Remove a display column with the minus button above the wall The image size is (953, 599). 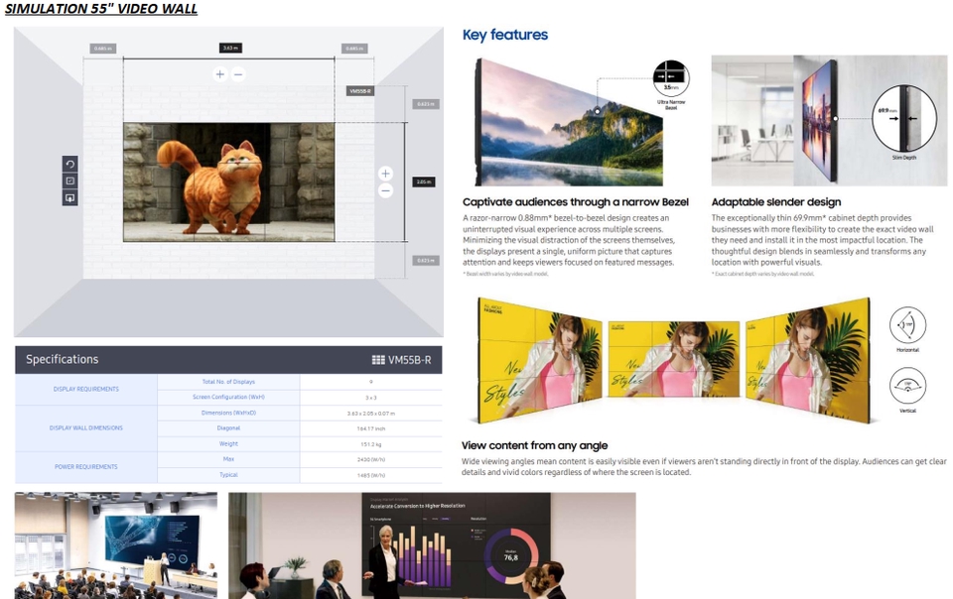tap(238, 74)
